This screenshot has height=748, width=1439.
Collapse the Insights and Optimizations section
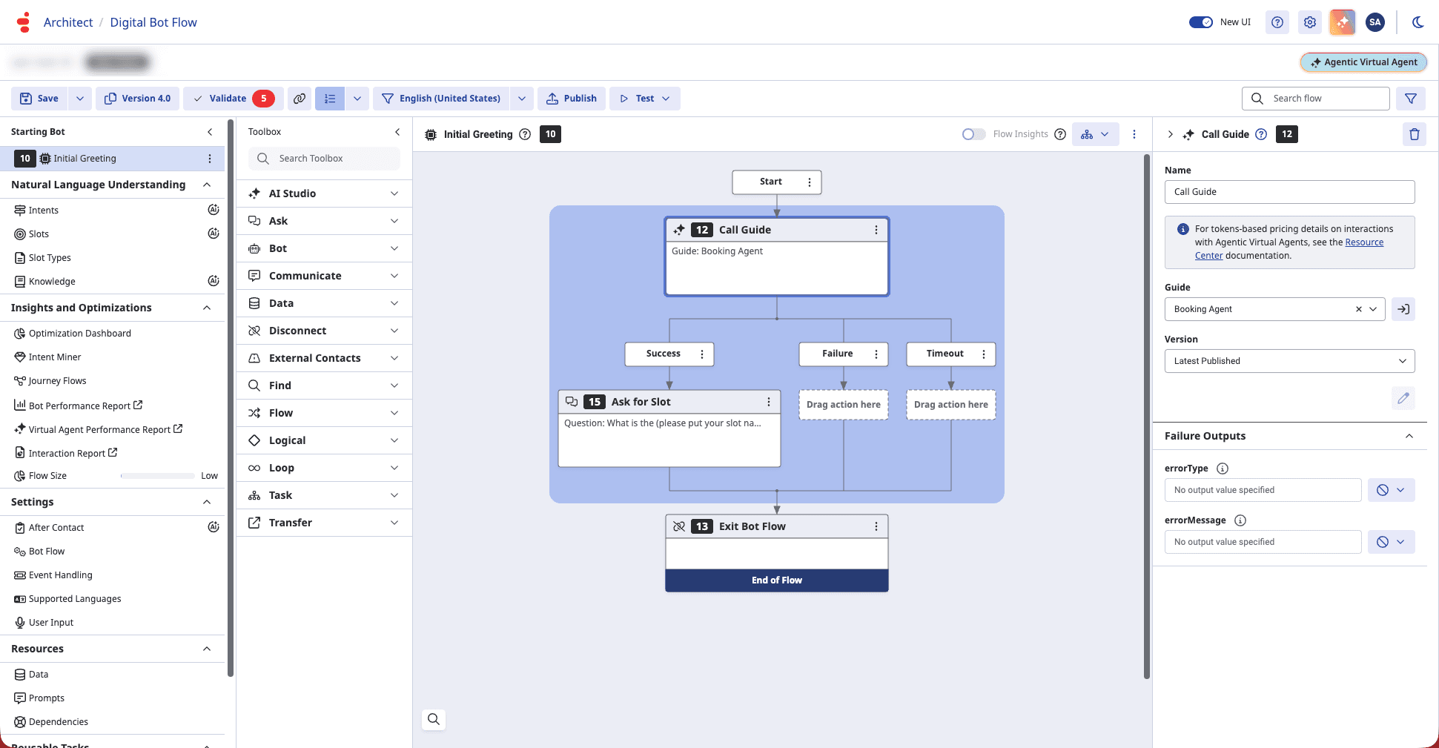[207, 308]
